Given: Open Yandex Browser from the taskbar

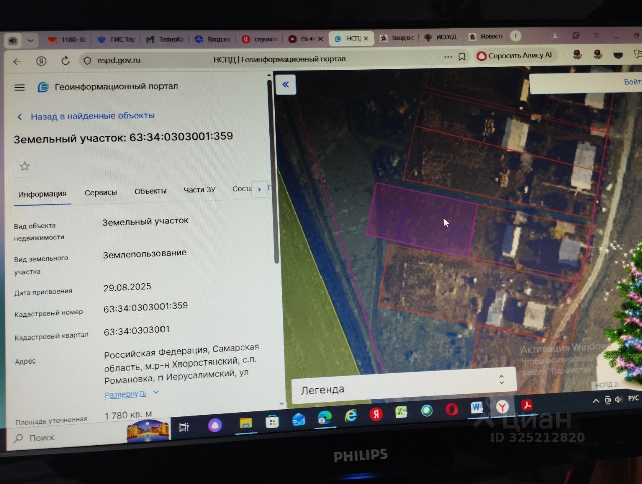Looking at the screenshot, I should 502,407.
